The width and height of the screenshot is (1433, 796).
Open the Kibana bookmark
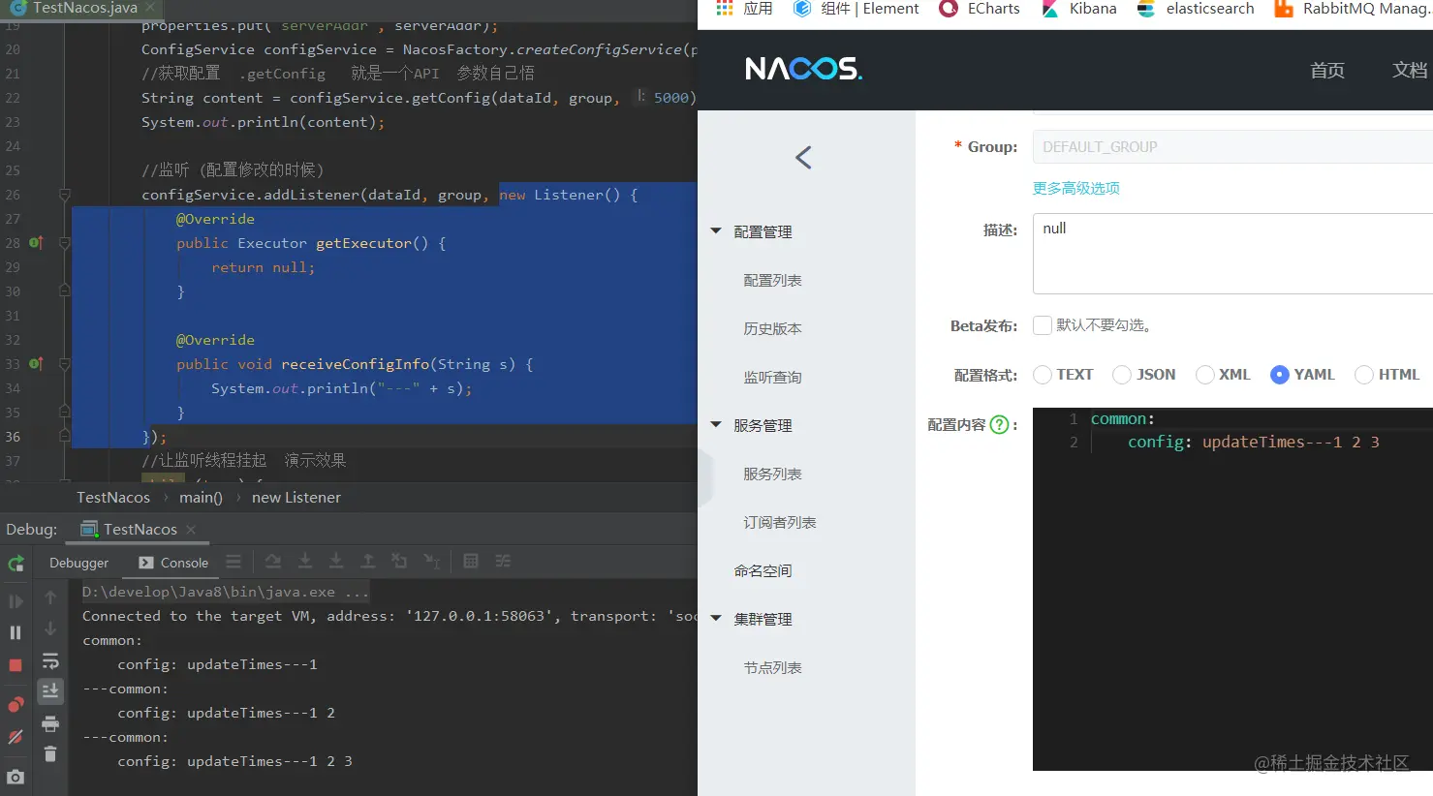click(x=1078, y=9)
